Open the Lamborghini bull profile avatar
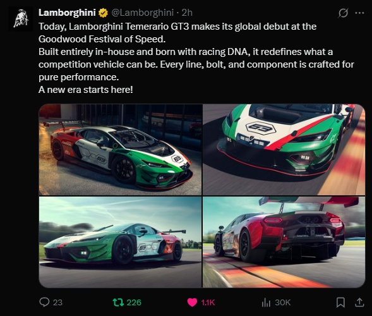This screenshot has height=316, width=372. (x=21, y=19)
